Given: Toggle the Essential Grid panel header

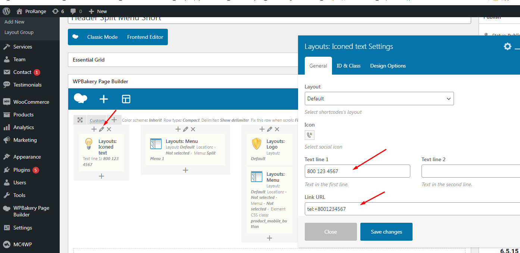Looking at the screenshot, I should (183, 60).
